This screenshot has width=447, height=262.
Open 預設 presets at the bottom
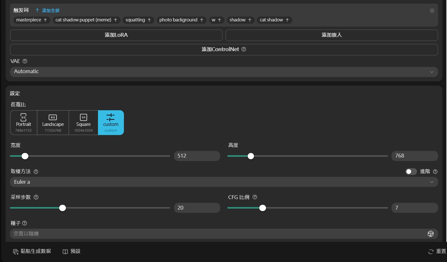(x=71, y=251)
